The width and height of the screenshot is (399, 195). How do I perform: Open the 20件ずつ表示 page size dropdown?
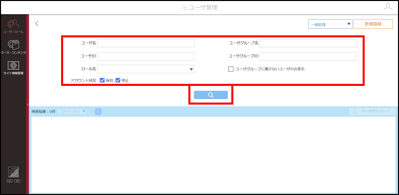(x=72, y=112)
